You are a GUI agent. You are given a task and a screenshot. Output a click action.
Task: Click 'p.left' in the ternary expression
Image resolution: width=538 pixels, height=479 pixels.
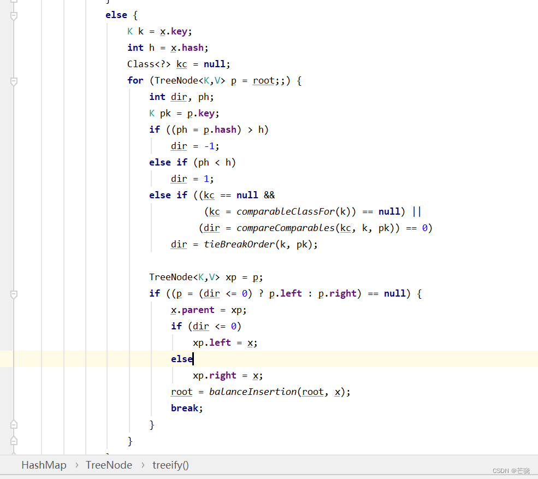[286, 294]
